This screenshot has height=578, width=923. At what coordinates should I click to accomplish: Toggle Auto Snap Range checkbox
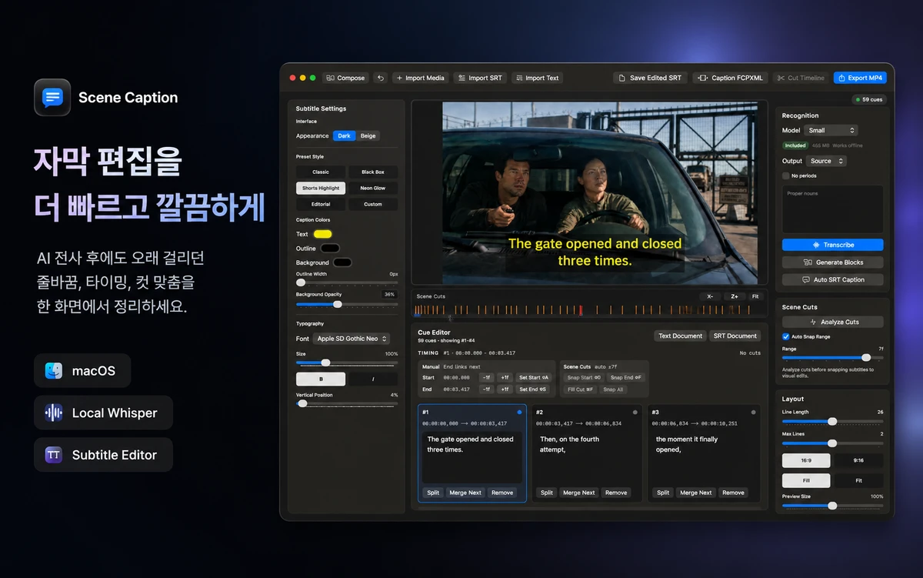click(x=786, y=336)
